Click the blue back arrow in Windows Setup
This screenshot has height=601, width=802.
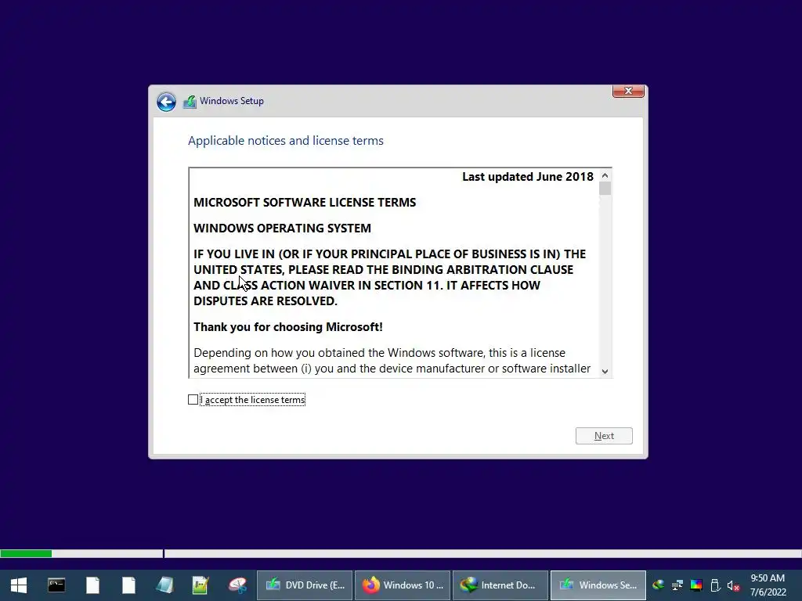coord(166,102)
